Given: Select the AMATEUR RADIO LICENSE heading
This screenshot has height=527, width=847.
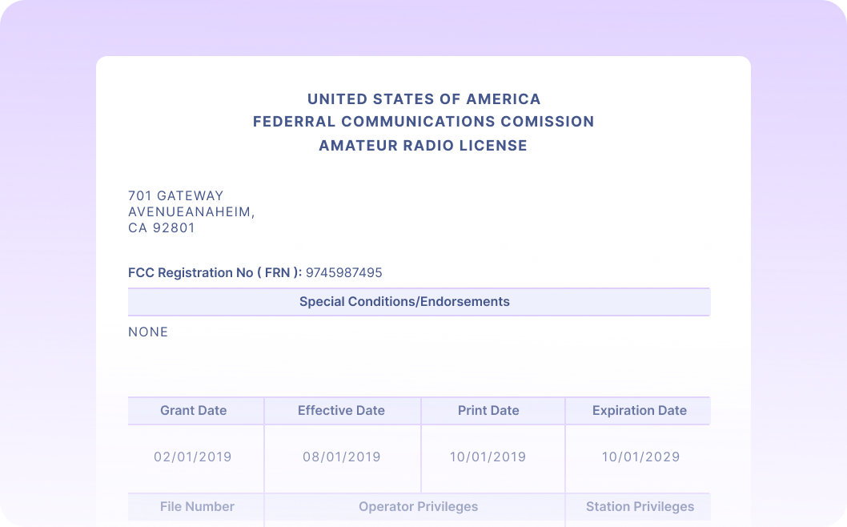Looking at the screenshot, I should [x=423, y=146].
